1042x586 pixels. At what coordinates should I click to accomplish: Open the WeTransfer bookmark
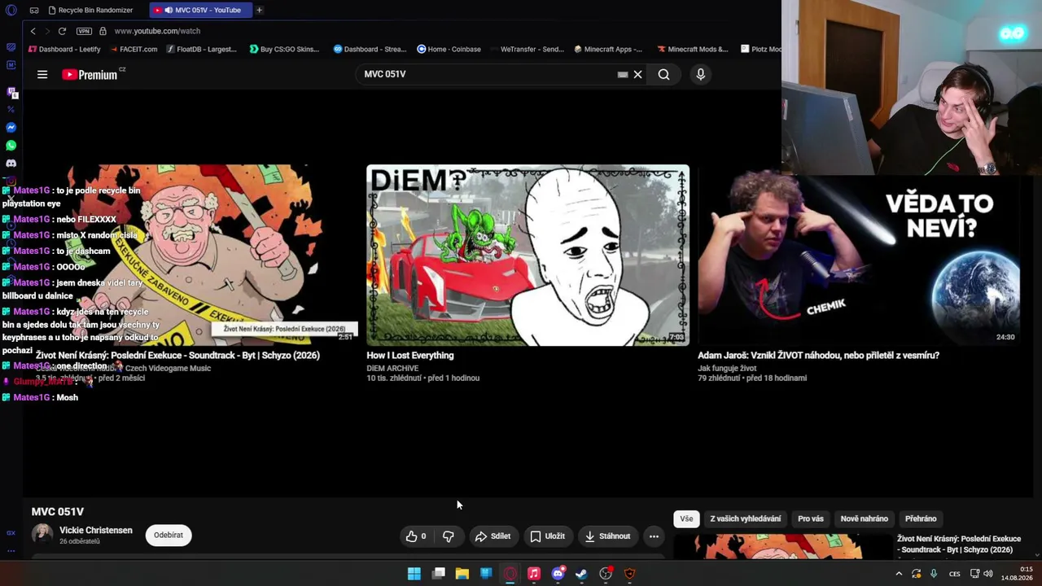[x=527, y=49]
